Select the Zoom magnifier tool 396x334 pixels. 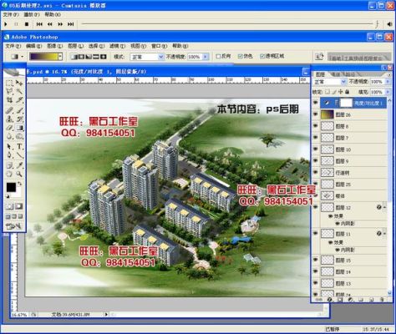(19, 174)
